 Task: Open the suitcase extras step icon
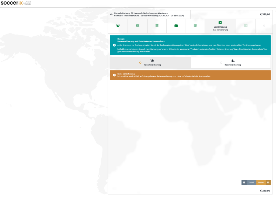pyautogui.click(x=176, y=26)
